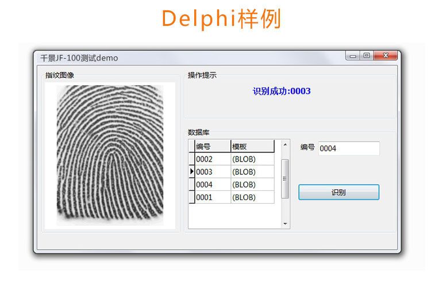Close the 千景JF-100测试demo window
The image size is (431, 287).
pos(385,56)
